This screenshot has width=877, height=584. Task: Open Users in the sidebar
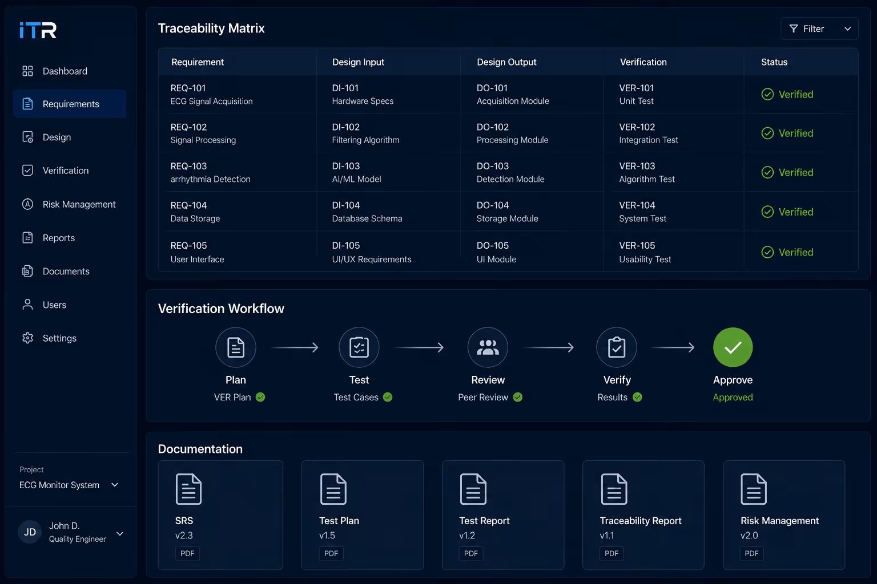(70, 305)
